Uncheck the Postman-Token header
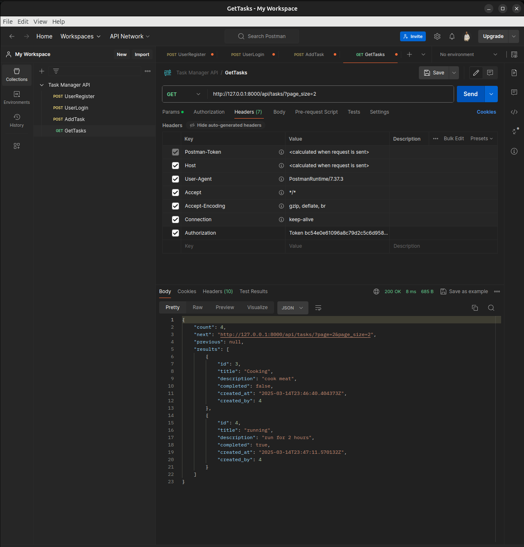The image size is (524, 547). pos(175,152)
